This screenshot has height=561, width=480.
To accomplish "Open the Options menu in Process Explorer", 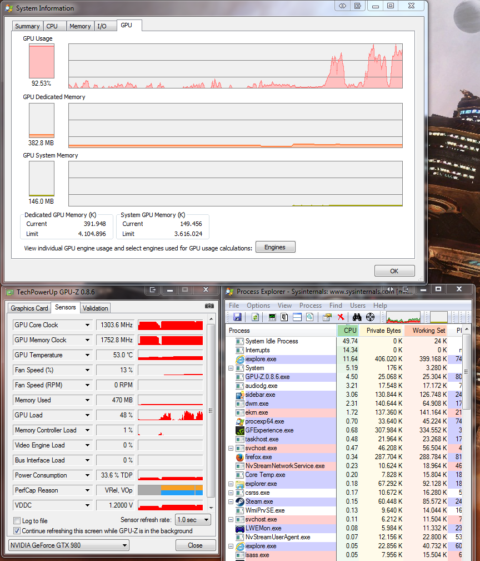I will coord(258,306).
